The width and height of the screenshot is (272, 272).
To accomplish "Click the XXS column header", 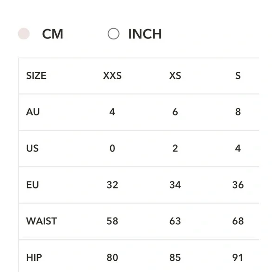I will 112,76.
